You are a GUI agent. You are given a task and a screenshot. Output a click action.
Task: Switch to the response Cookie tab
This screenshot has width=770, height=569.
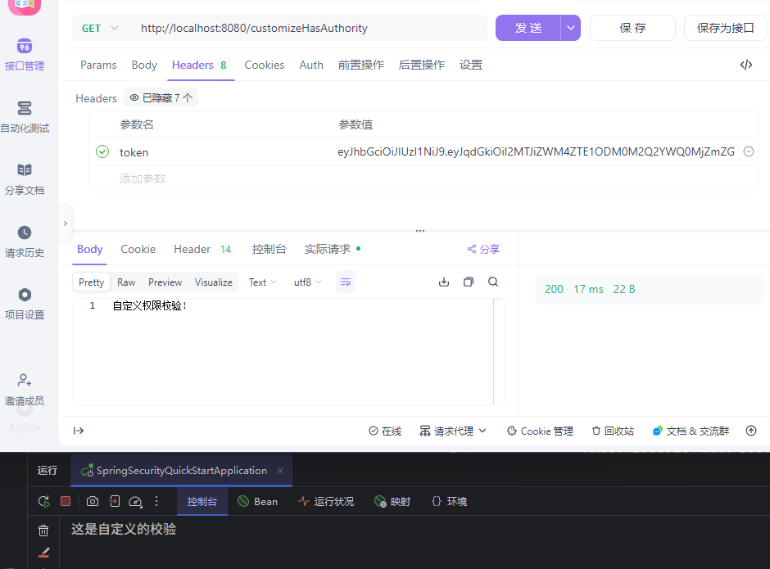point(138,249)
